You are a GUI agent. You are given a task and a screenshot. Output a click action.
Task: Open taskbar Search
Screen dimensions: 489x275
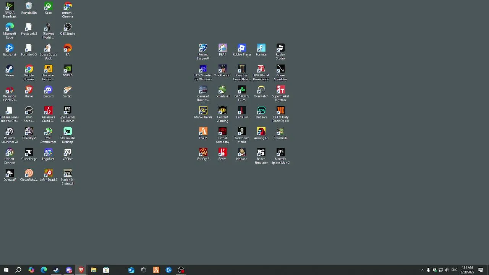tap(18, 270)
